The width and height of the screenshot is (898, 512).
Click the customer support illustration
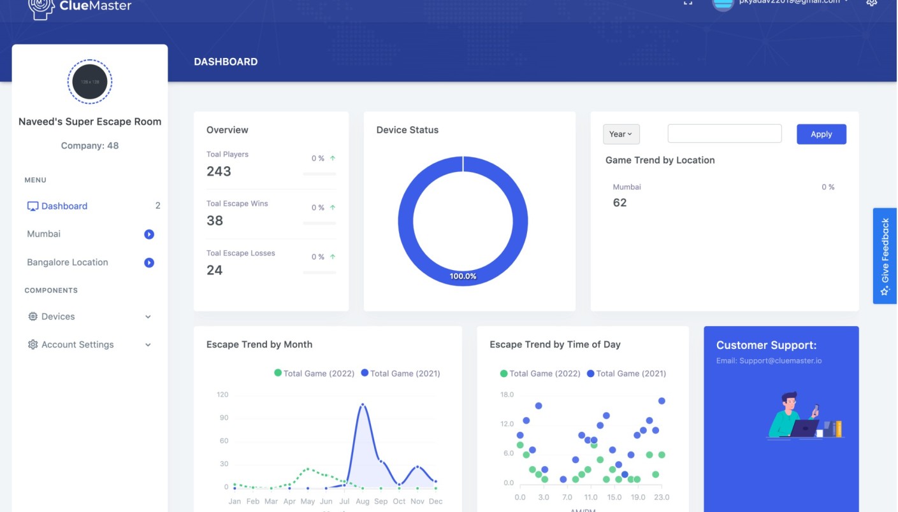[x=806, y=415]
